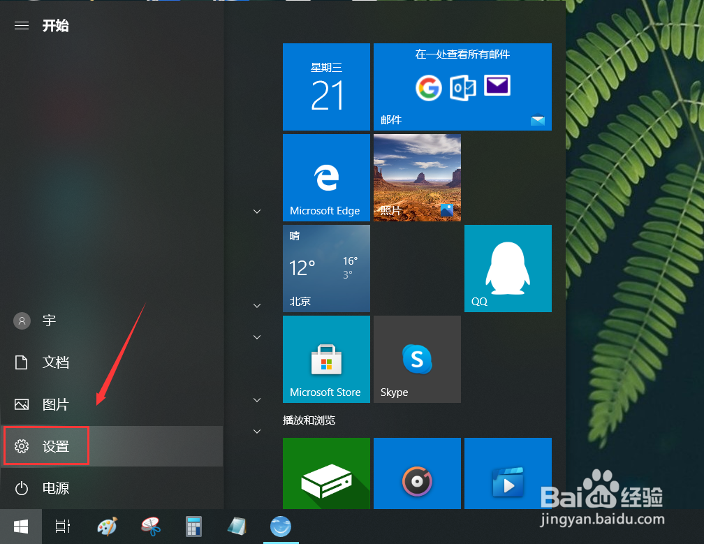Open the Mail tile
The image size is (704, 544).
[x=462, y=87]
